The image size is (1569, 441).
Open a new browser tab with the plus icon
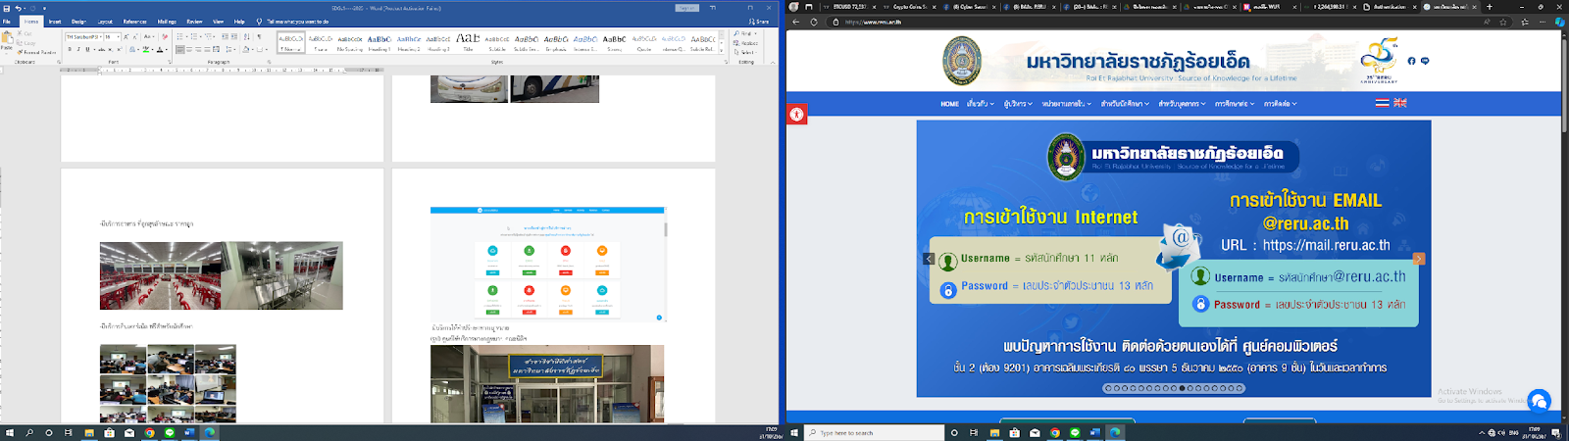pos(1489,7)
